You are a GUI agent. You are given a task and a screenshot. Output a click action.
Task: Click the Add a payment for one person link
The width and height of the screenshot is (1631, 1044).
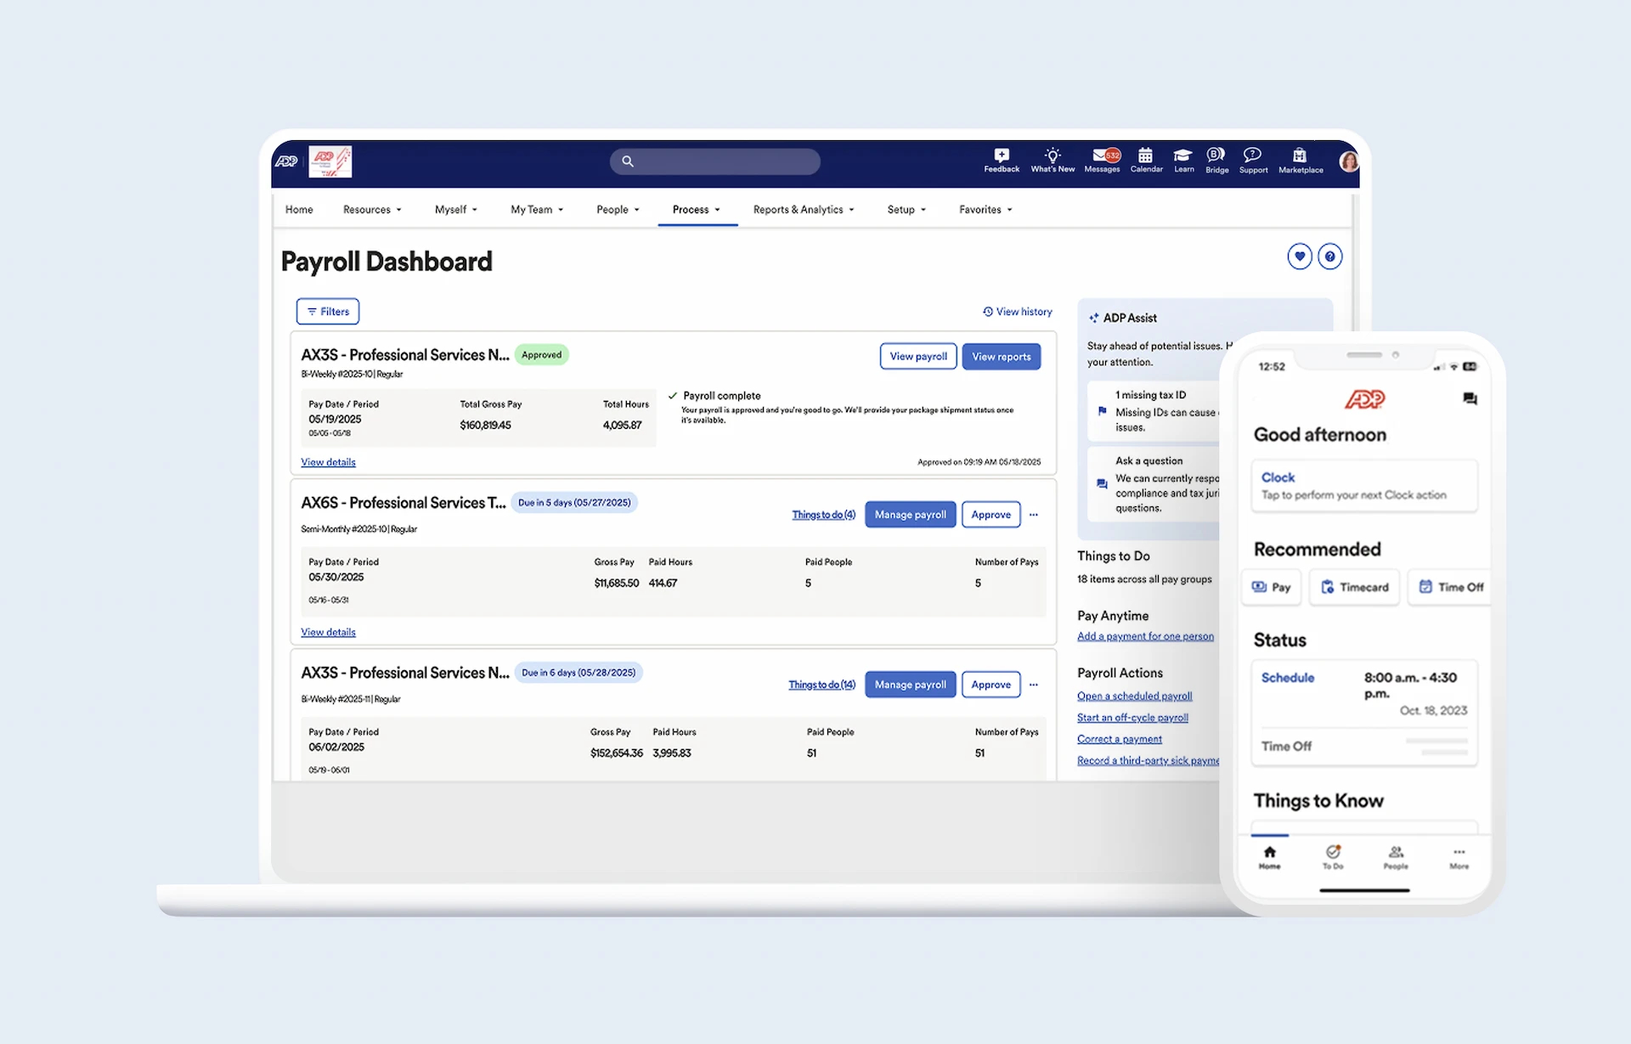(x=1145, y=635)
